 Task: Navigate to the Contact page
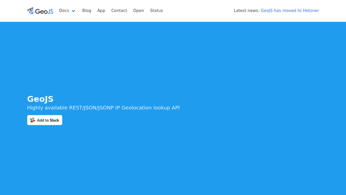coord(119,11)
